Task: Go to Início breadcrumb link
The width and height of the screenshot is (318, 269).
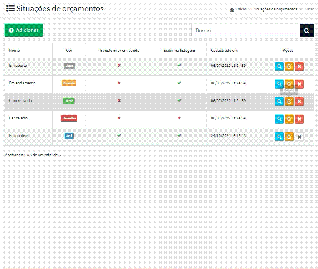Action: tap(241, 9)
